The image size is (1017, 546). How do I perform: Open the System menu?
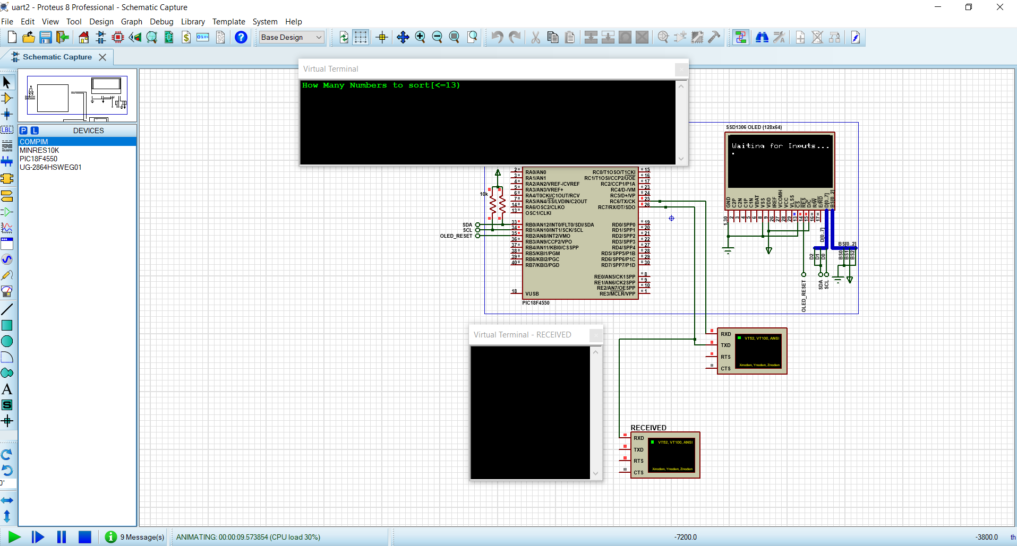265,22
